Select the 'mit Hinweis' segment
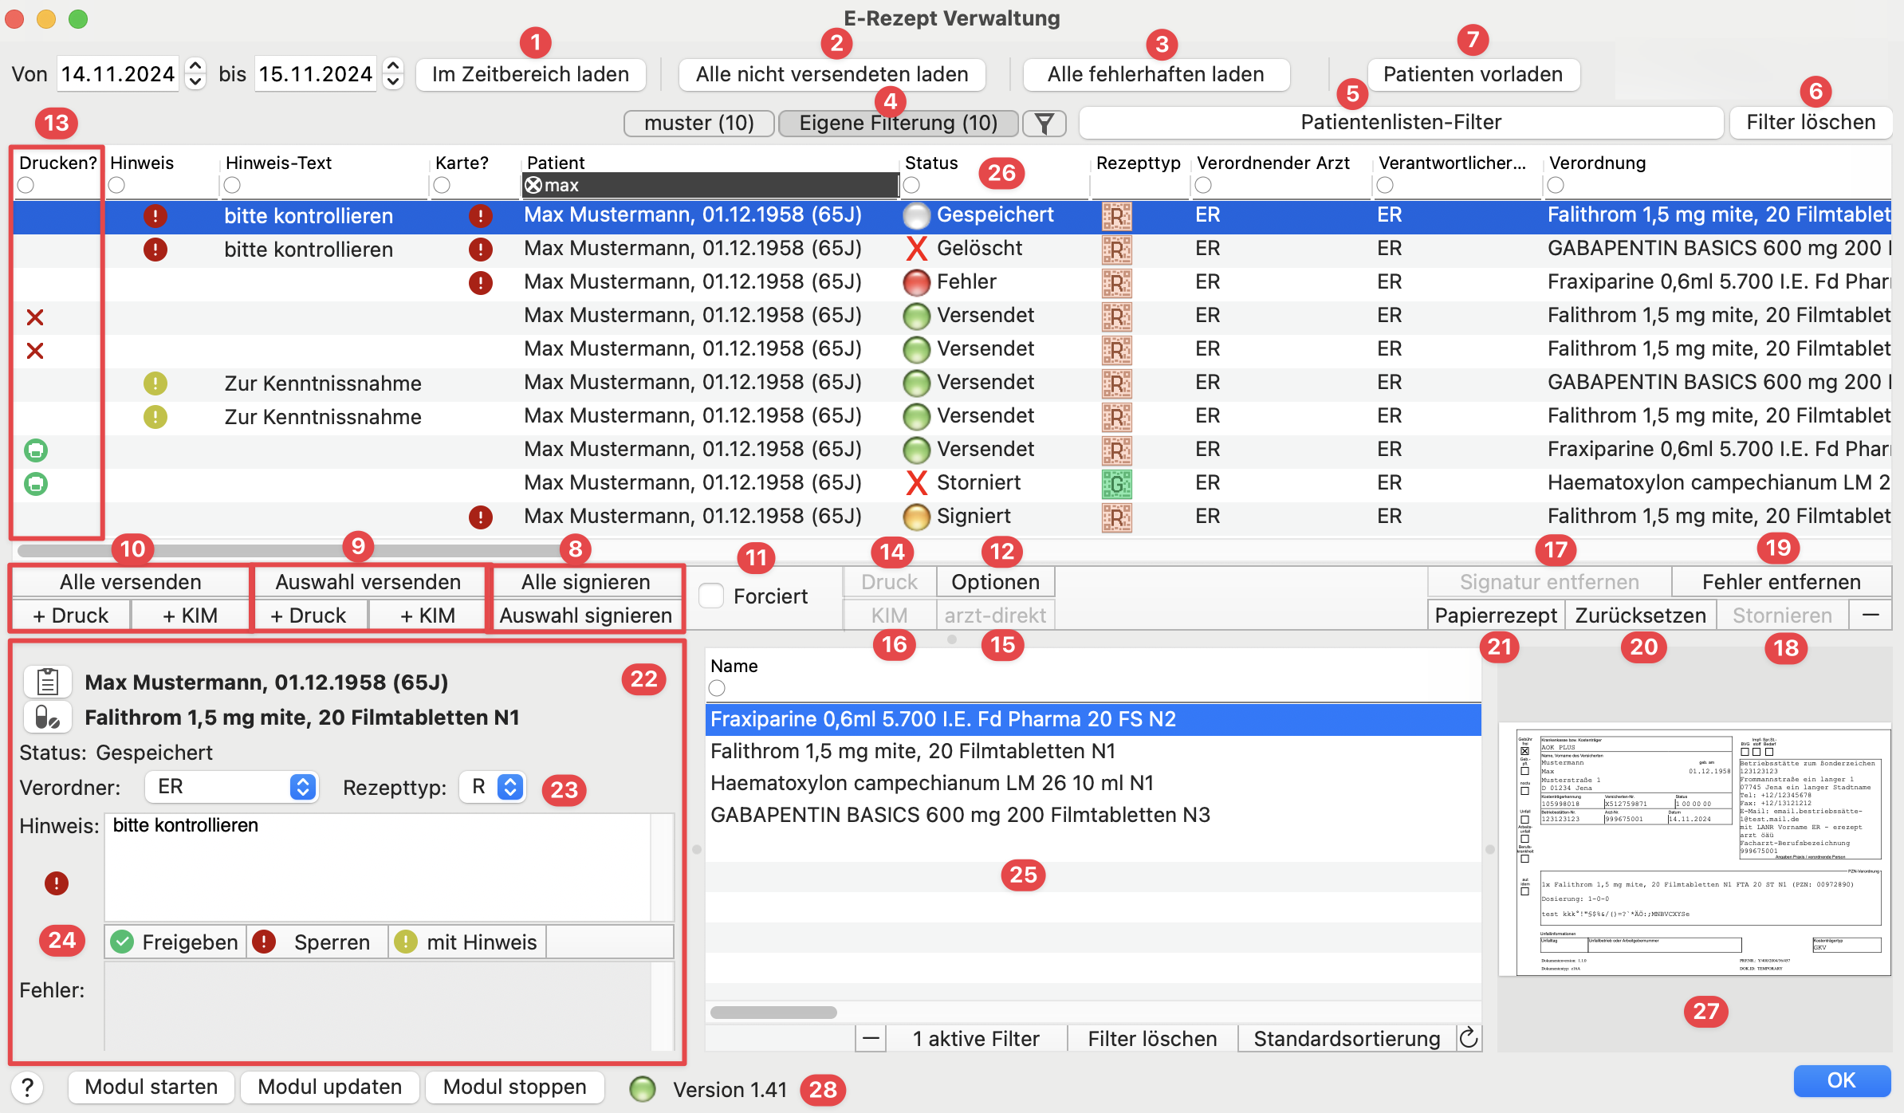The image size is (1904, 1113). [x=467, y=942]
